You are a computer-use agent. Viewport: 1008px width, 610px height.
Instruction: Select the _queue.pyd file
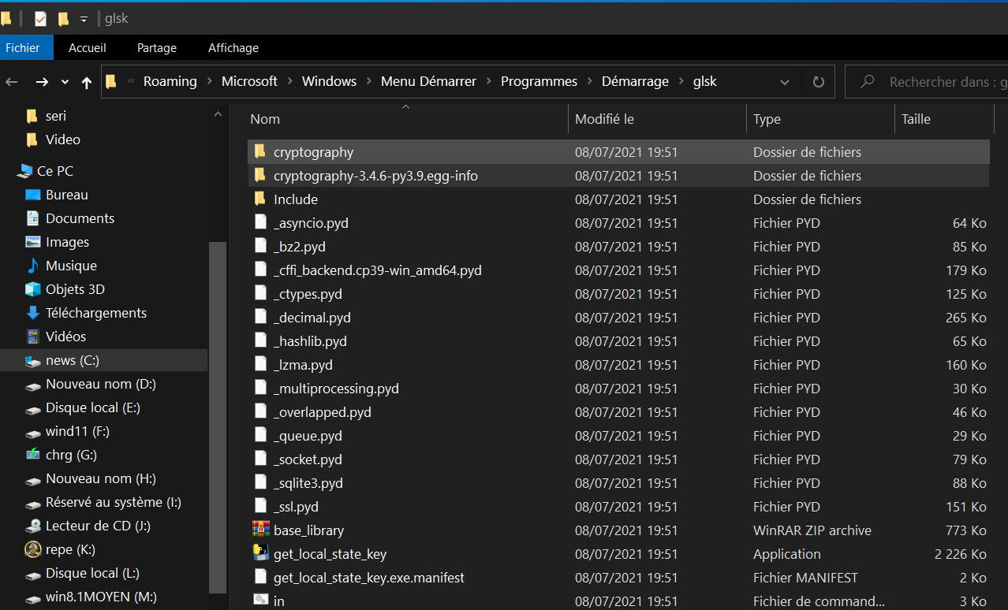(308, 436)
